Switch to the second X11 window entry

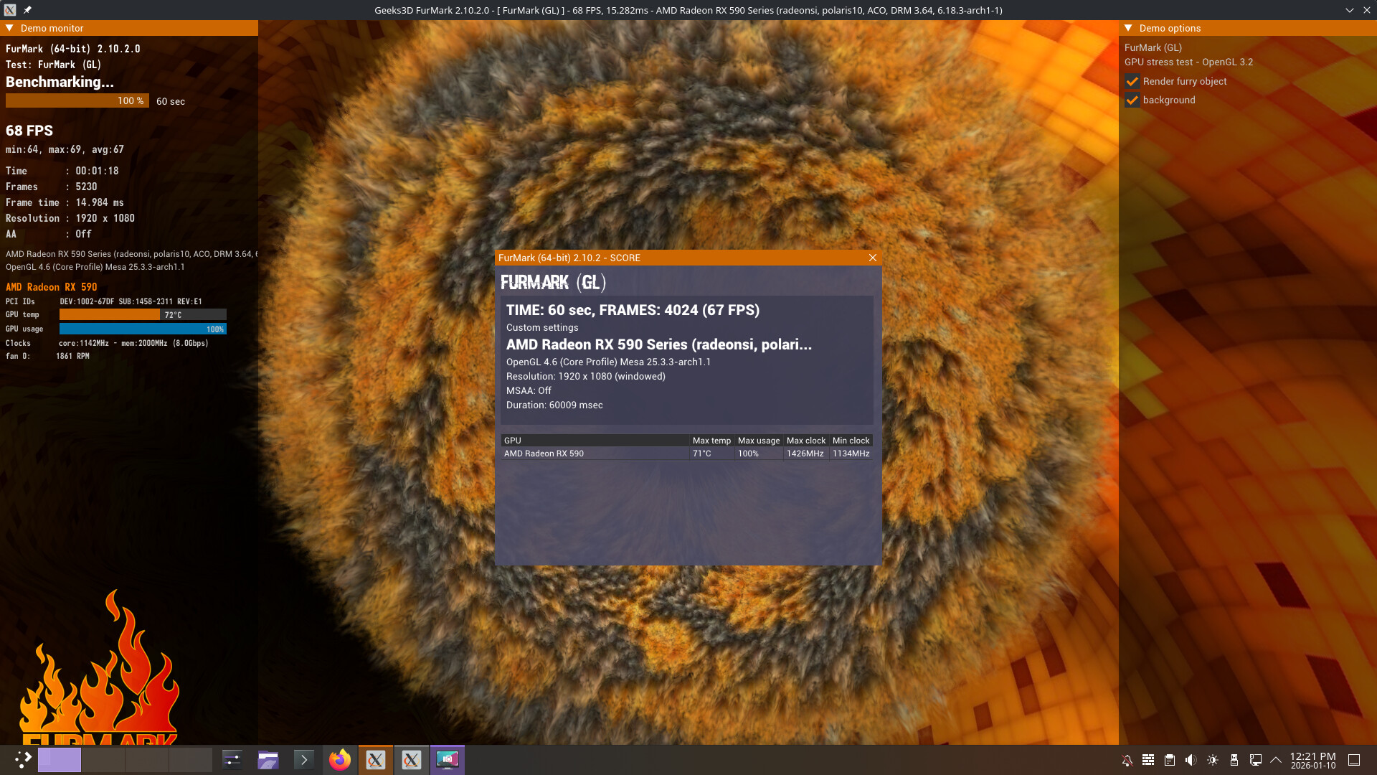pos(412,760)
